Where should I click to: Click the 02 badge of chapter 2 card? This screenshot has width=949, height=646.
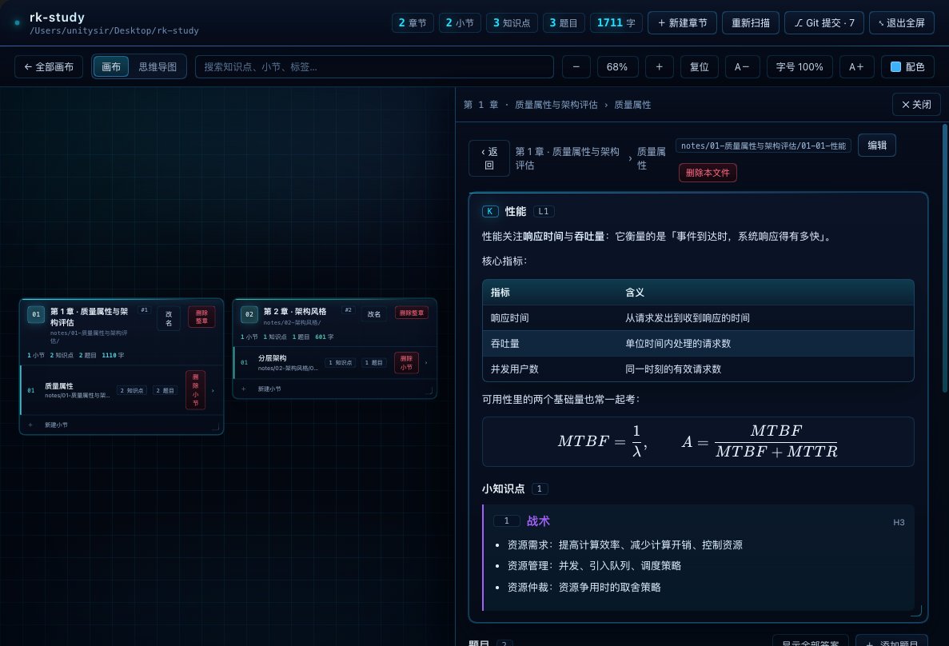pos(249,314)
